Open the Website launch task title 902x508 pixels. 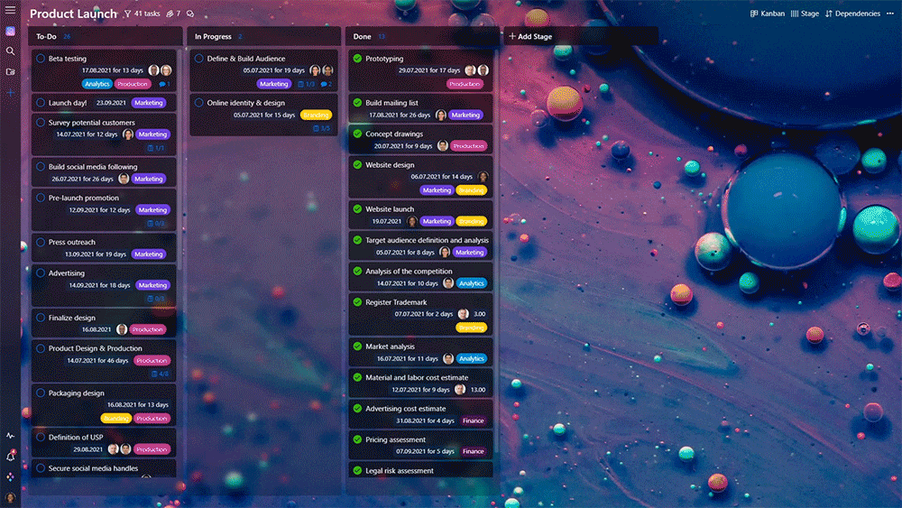pyautogui.click(x=390, y=209)
